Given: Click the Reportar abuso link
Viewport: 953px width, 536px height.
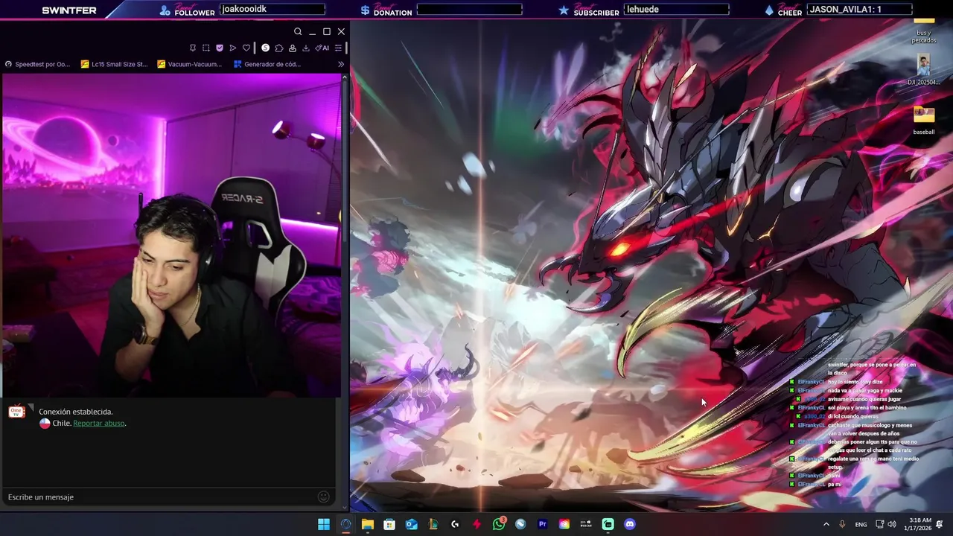Looking at the screenshot, I should tap(99, 423).
